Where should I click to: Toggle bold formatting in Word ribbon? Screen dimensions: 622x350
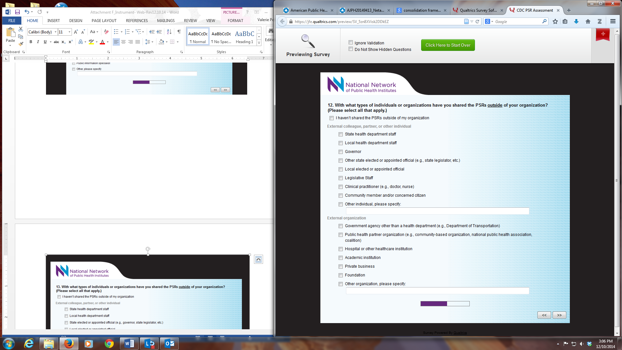[31, 42]
